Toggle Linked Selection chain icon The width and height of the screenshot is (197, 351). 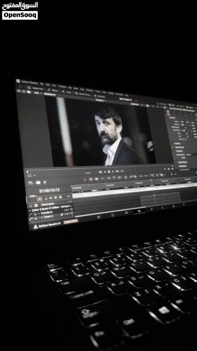coord(131,177)
